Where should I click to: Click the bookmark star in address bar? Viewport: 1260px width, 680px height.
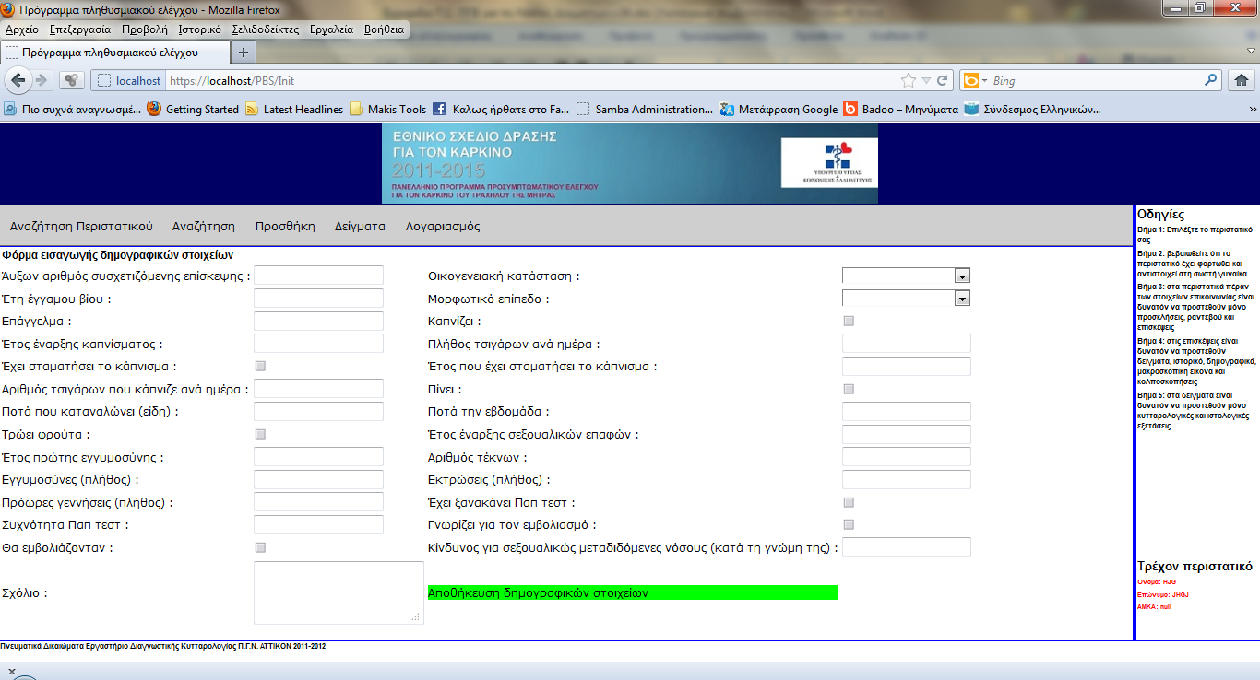(909, 80)
